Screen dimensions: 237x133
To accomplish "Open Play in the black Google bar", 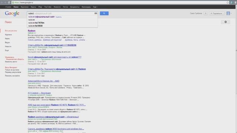I will point(40,7).
